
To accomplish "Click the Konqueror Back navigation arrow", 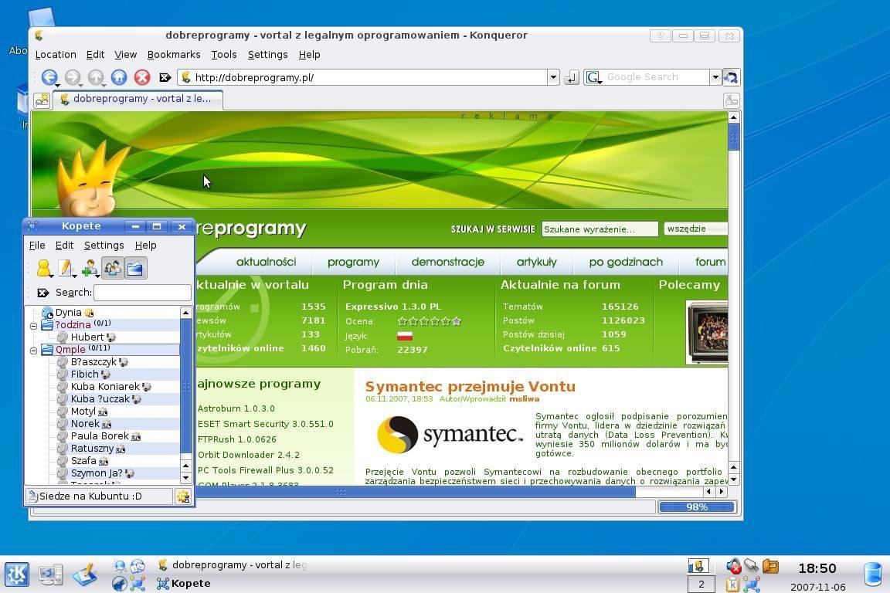I will [x=49, y=77].
